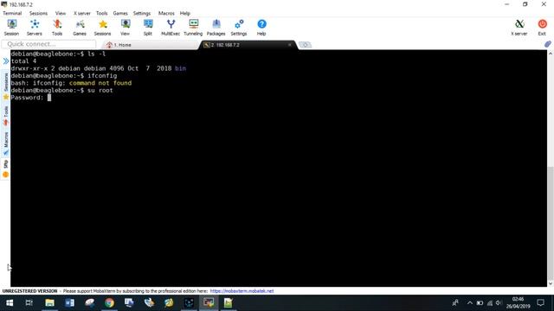Image resolution: width=554 pixels, height=311 pixels.
Task: Click 'UNREGISTERED VERSION' status bar text
Action: 29,291
